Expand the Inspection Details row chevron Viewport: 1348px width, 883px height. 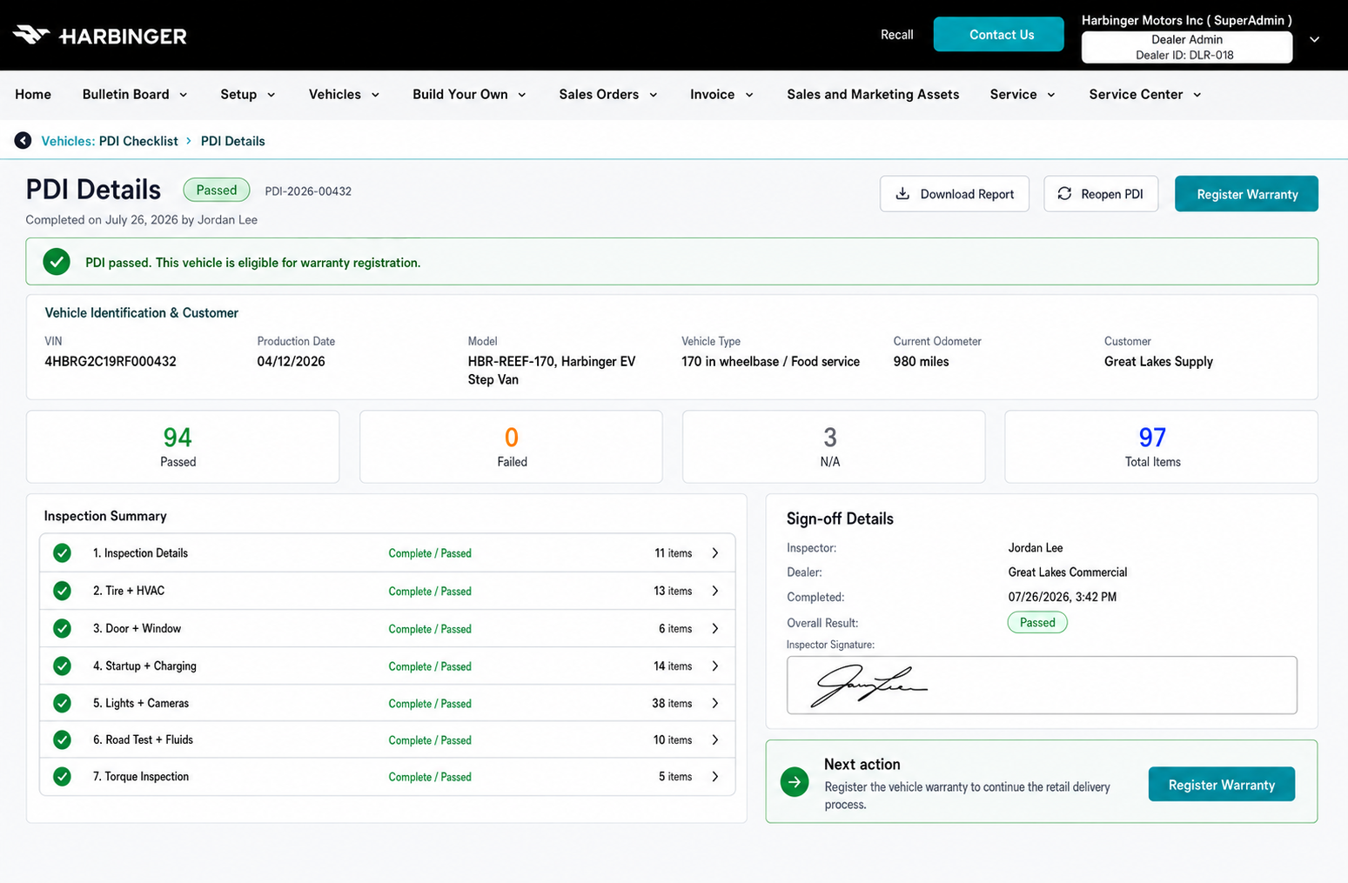click(x=715, y=553)
